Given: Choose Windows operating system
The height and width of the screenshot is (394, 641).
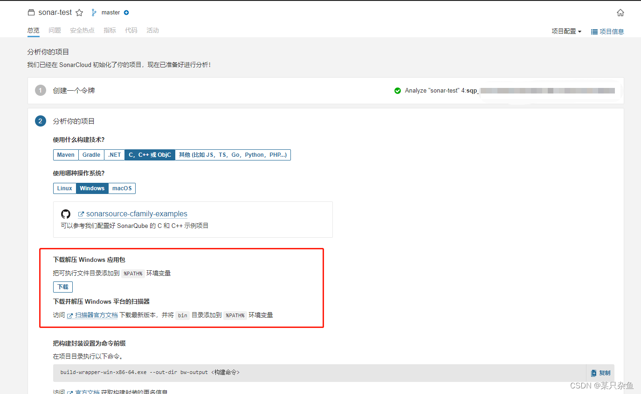Looking at the screenshot, I should point(92,188).
